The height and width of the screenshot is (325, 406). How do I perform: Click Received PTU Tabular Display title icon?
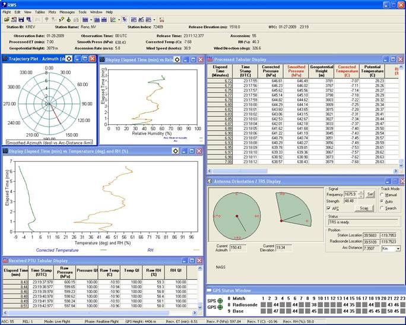[x=5, y=260]
